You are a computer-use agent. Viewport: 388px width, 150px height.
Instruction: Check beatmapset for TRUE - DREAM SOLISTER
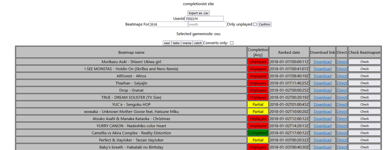pos(365,97)
